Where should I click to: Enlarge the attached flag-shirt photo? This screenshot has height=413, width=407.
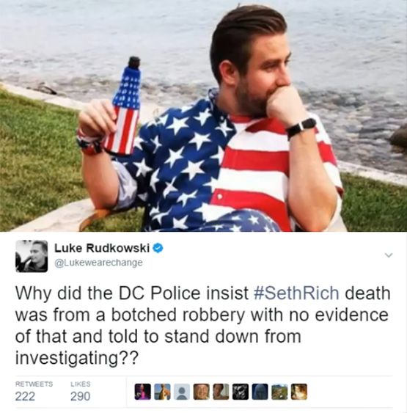click(x=204, y=116)
